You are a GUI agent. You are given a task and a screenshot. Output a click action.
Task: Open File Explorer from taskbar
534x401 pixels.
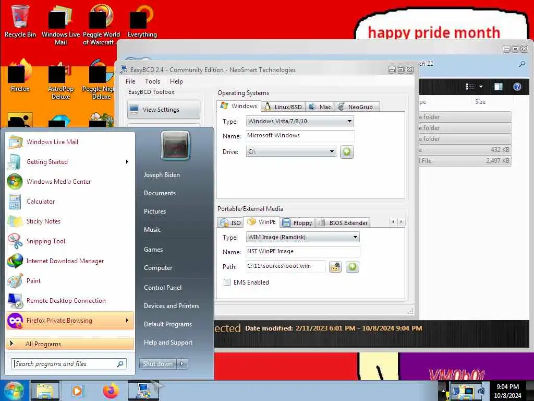coord(45,391)
